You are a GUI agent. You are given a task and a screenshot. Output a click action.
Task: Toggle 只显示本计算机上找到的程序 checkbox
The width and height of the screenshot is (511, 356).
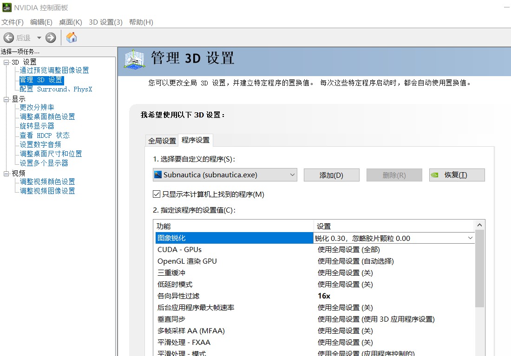pyautogui.click(x=157, y=194)
